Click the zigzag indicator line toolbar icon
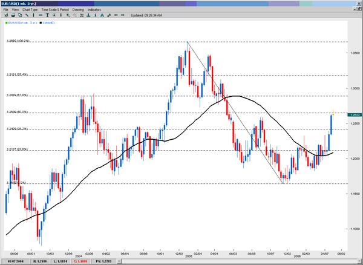 click(x=109, y=15)
